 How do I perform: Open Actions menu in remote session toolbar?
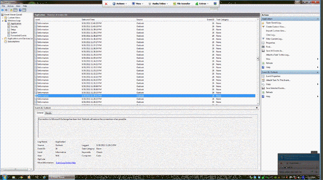120,4
